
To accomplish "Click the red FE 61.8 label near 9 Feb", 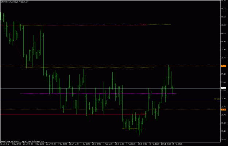I will 143,114.
